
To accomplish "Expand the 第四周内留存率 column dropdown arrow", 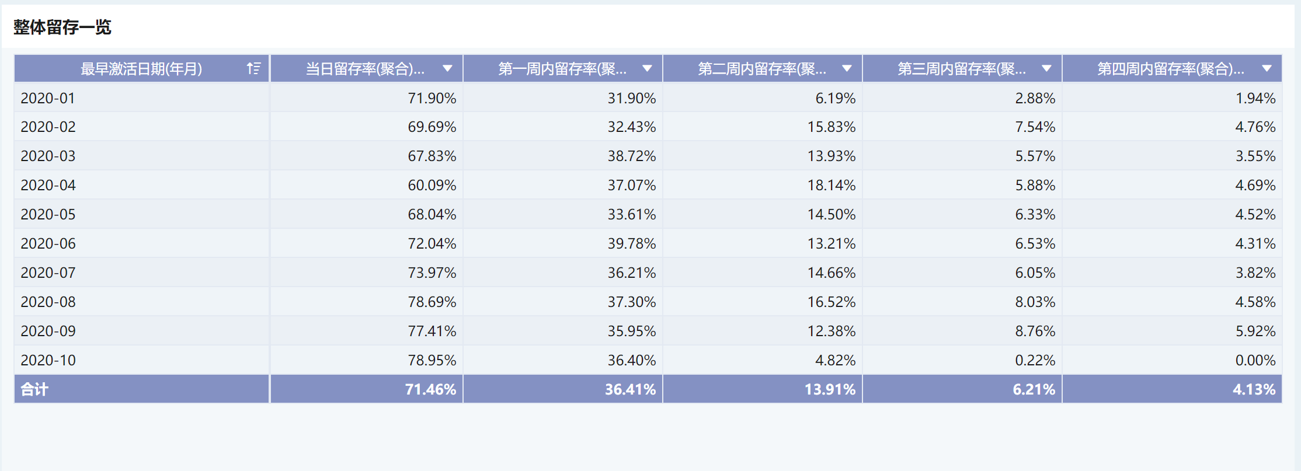I will [x=1267, y=69].
